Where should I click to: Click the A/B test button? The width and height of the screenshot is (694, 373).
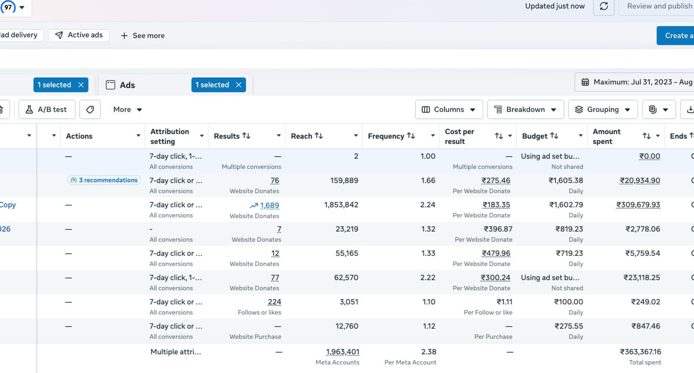coord(47,110)
